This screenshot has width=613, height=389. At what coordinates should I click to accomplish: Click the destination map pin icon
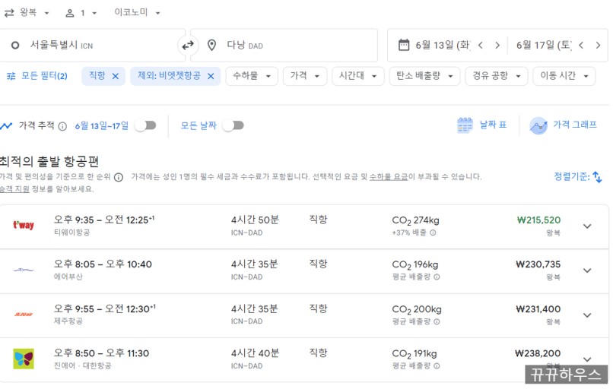[211, 46]
